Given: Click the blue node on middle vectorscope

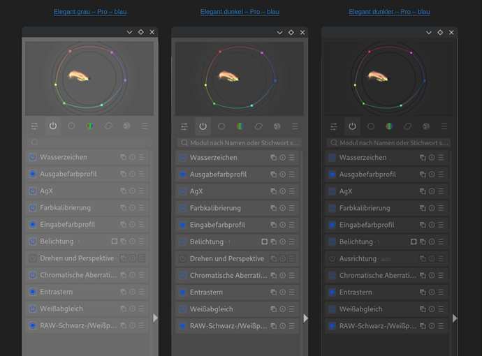Looking at the screenshot, I should click(275, 80).
